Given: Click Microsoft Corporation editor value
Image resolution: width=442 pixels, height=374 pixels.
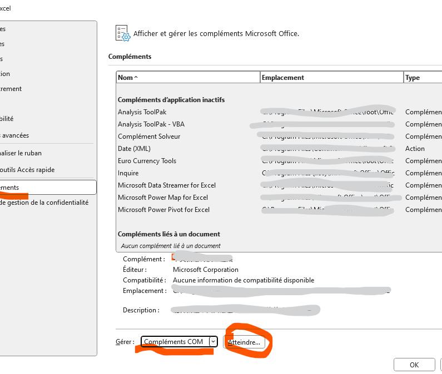Looking at the screenshot, I should pos(206,270).
